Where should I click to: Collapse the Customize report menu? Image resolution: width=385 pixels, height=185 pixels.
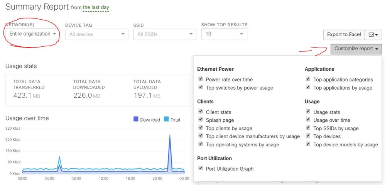point(356,49)
